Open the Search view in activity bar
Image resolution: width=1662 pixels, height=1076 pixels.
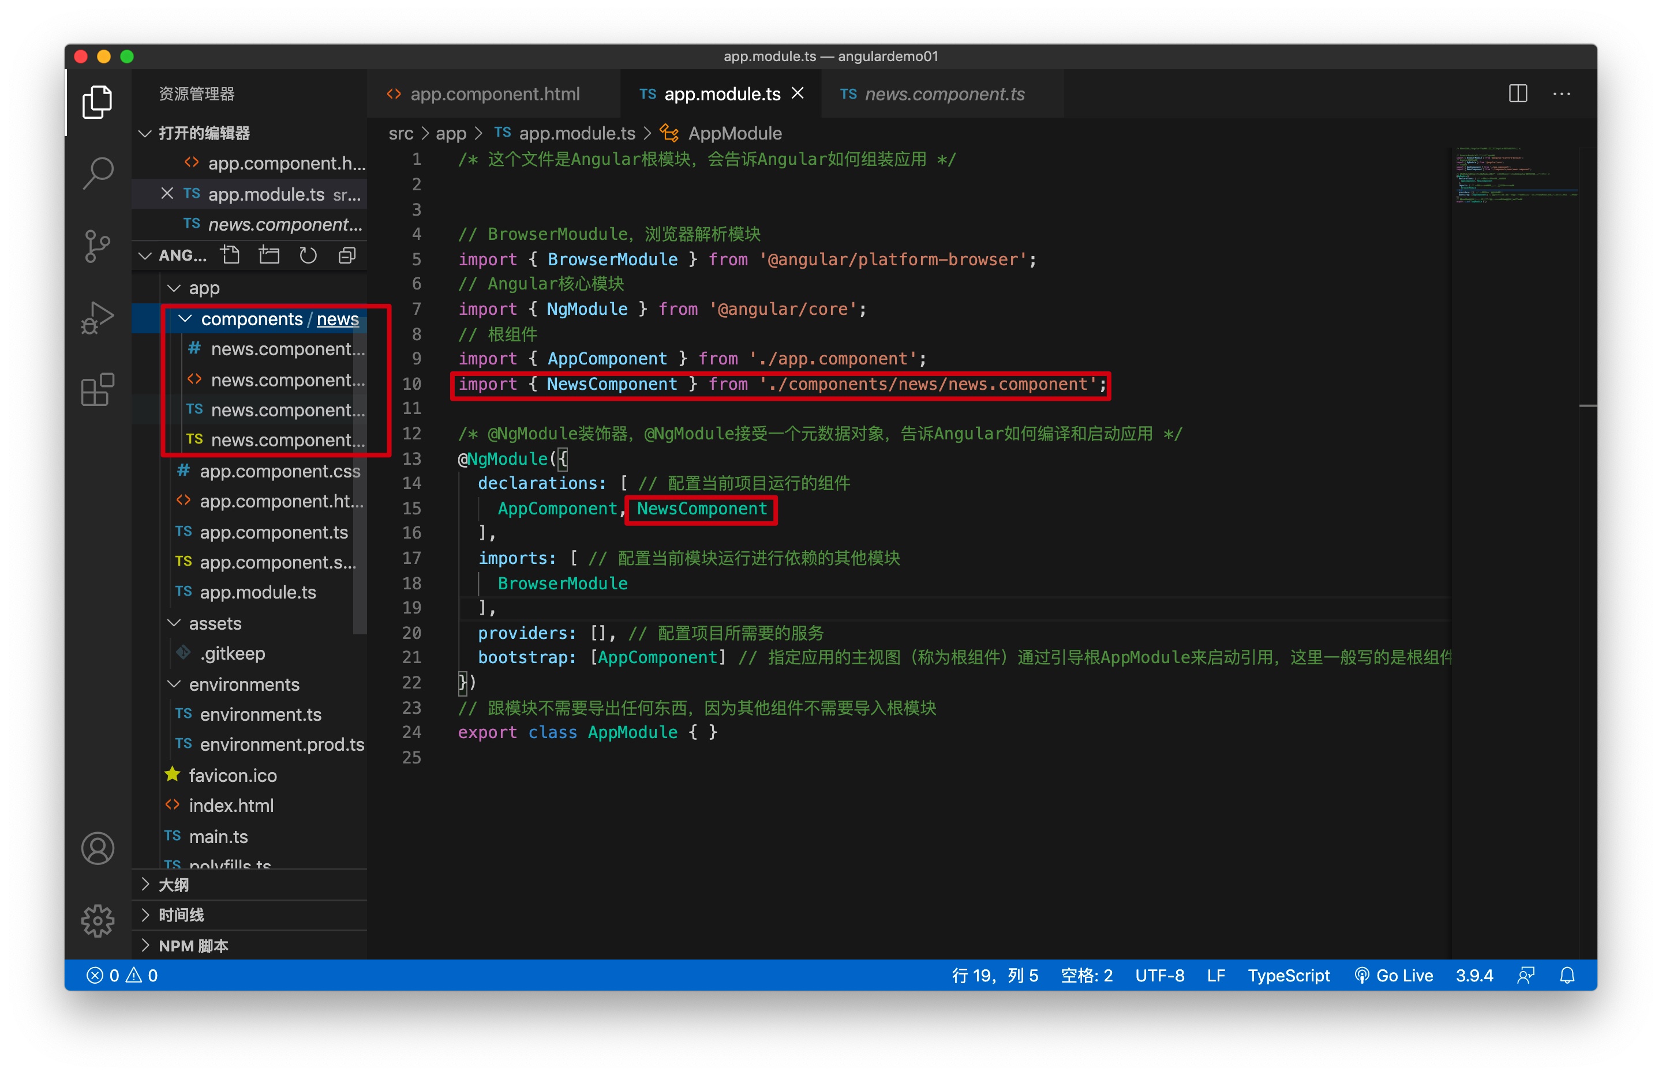click(x=98, y=172)
